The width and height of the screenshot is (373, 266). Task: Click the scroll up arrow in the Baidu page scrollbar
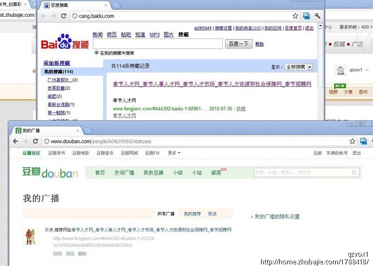click(x=320, y=25)
